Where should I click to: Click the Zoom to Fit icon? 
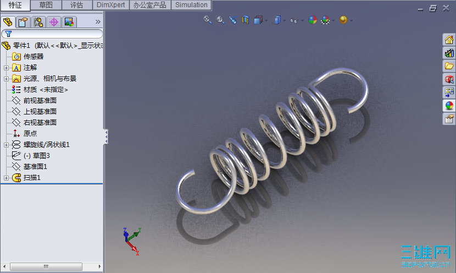pyautogui.click(x=207, y=20)
